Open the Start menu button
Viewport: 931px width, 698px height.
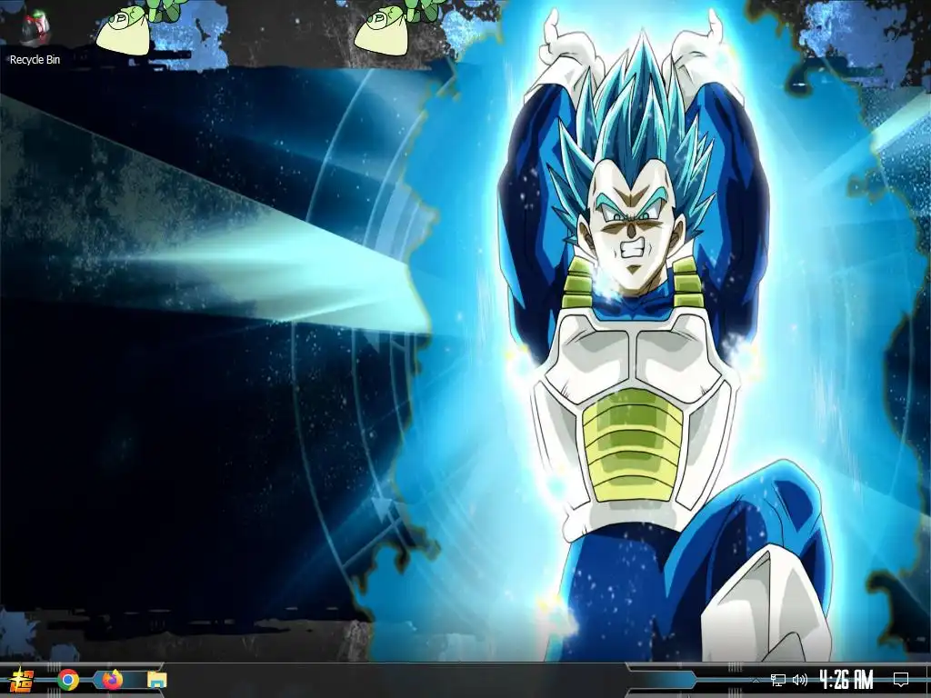pos(22,680)
